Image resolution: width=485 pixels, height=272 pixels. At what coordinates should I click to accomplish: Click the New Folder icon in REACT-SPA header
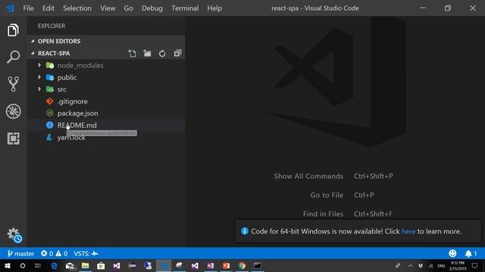coord(147,54)
